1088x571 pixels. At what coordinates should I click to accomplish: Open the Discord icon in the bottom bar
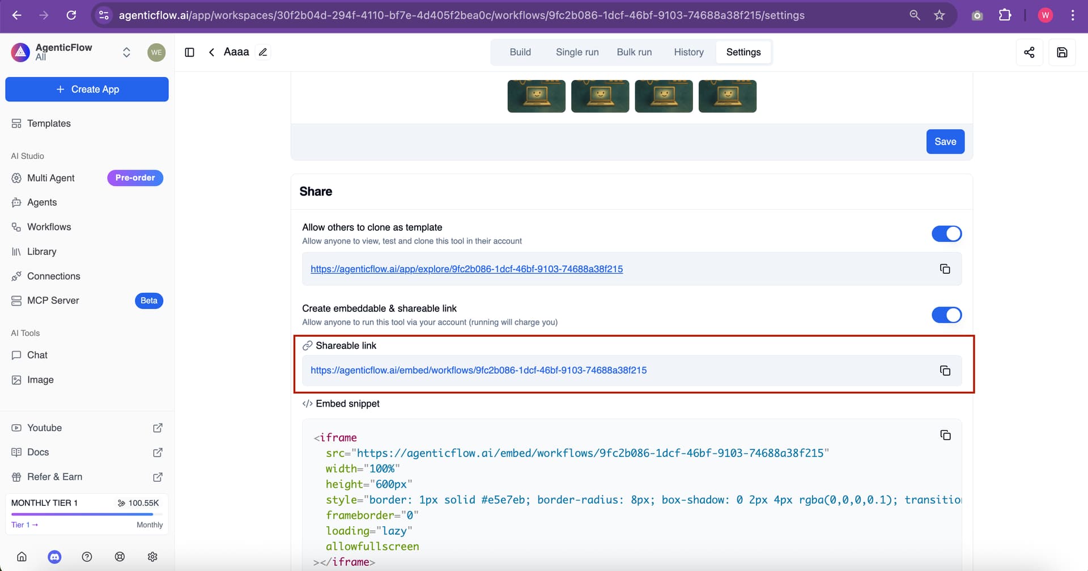click(54, 557)
